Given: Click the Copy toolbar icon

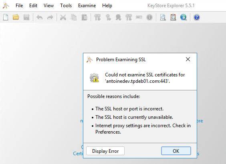Looking at the screenshot, I should tap(74, 18).
